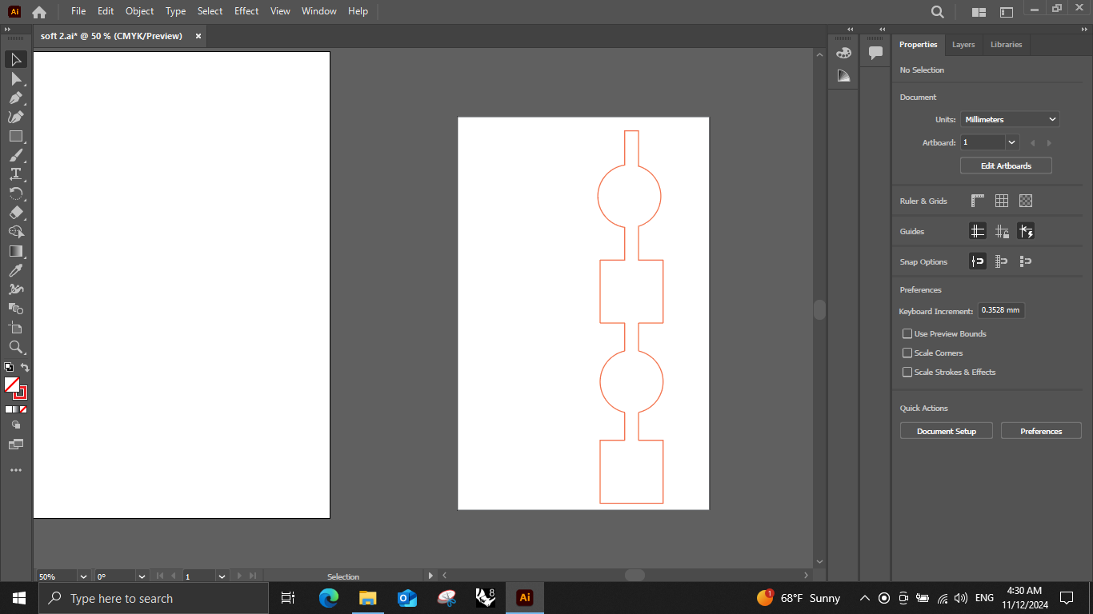Select the Gradient tool

tap(16, 251)
